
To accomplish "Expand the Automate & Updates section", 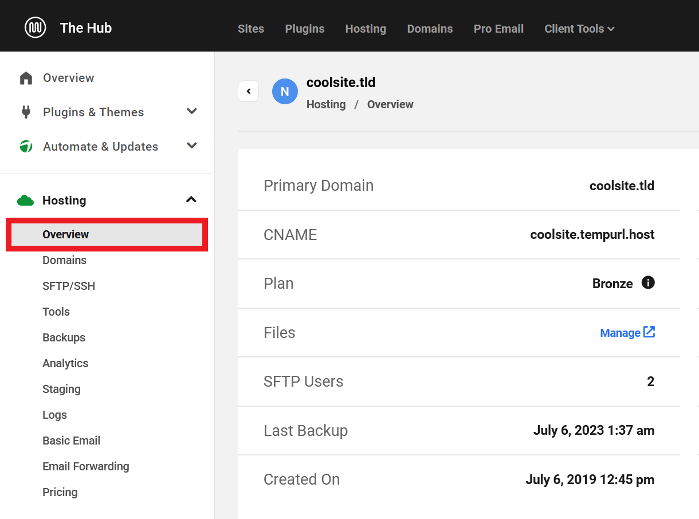I will pos(192,146).
